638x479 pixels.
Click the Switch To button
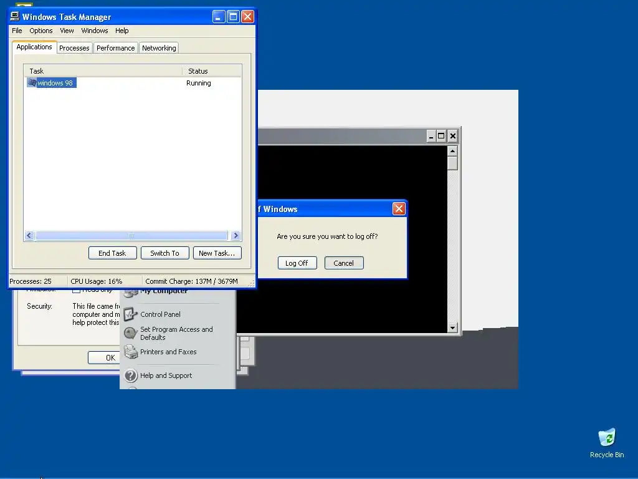164,253
